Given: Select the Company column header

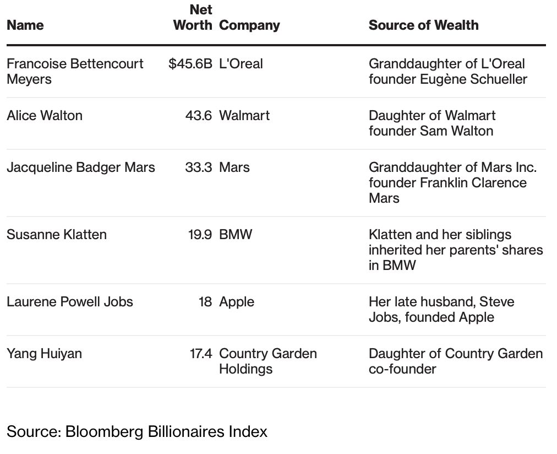Looking at the screenshot, I should click(x=249, y=25).
